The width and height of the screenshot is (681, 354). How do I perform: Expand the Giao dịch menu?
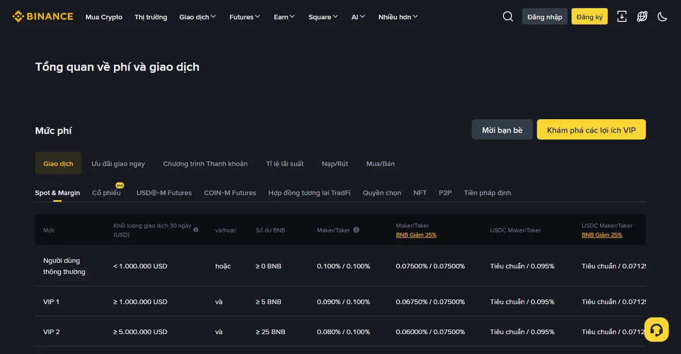[197, 17]
